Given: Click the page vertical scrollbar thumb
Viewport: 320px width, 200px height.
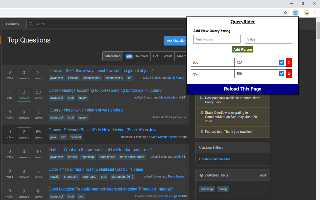Looking at the screenshot, I should coord(318,30).
